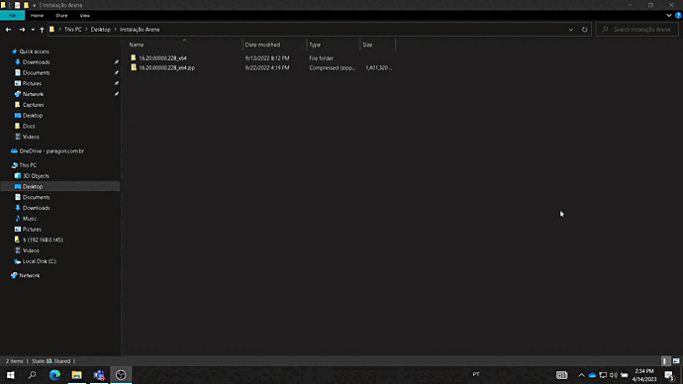
Task: Click the PT language indicator
Action: [476, 374]
